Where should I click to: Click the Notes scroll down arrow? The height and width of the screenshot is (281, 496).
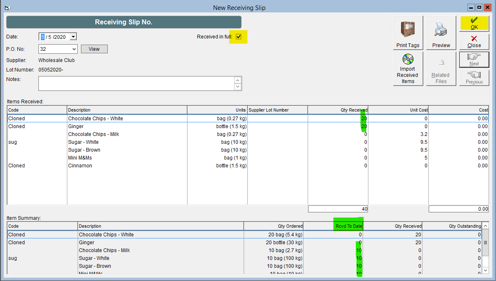pyautogui.click(x=237, y=87)
